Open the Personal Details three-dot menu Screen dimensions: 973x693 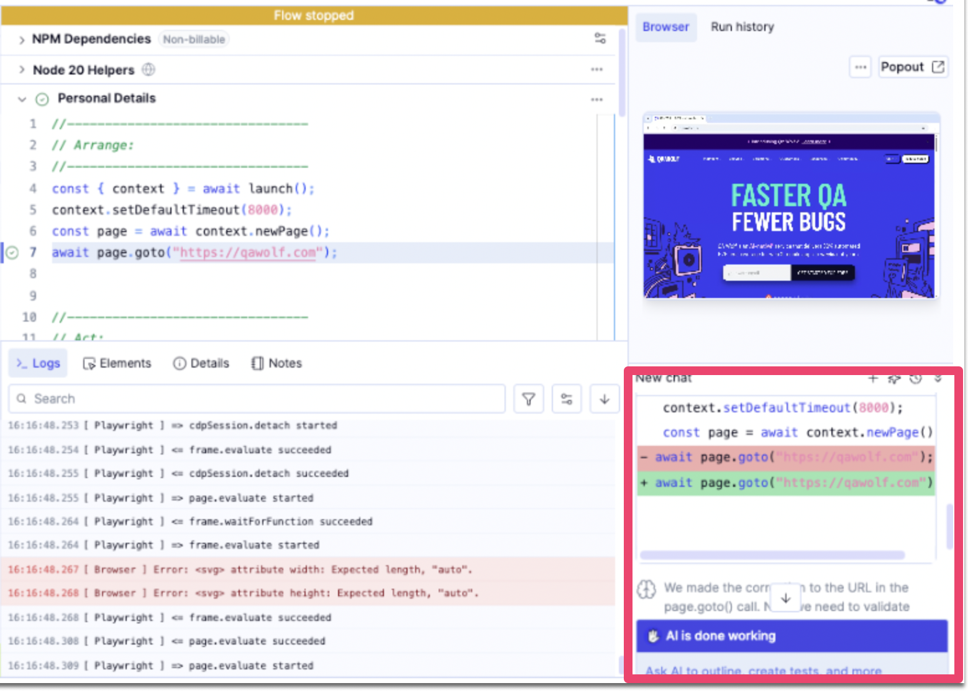(x=596, y=99)
